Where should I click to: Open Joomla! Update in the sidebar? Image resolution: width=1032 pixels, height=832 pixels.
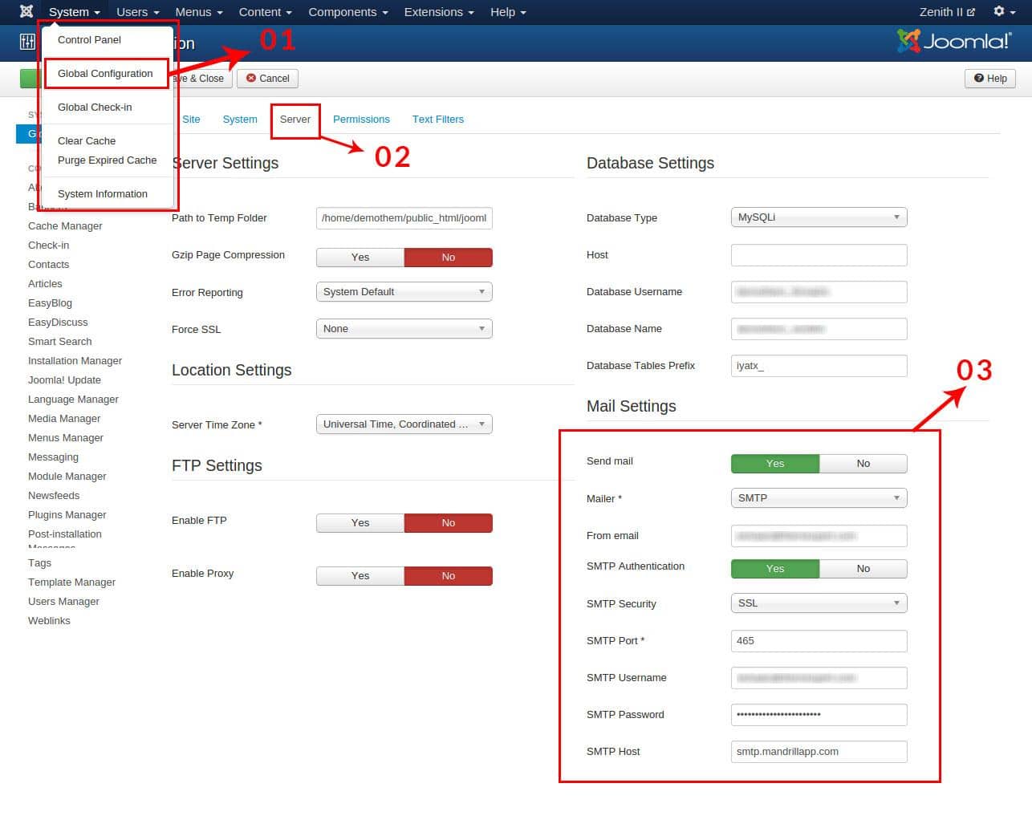(64, 379)
